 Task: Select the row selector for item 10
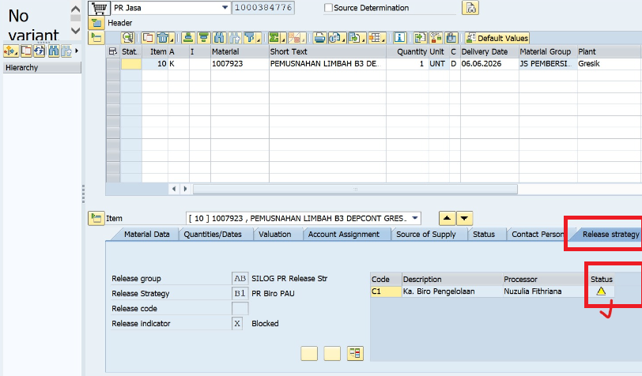point(113,64)
